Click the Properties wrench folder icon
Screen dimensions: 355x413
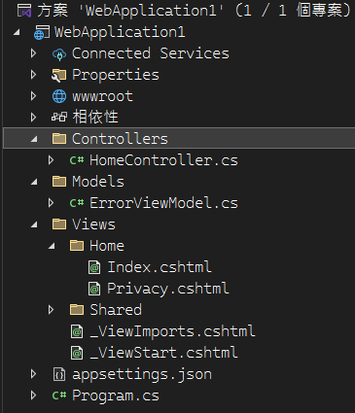coord(59,75)
